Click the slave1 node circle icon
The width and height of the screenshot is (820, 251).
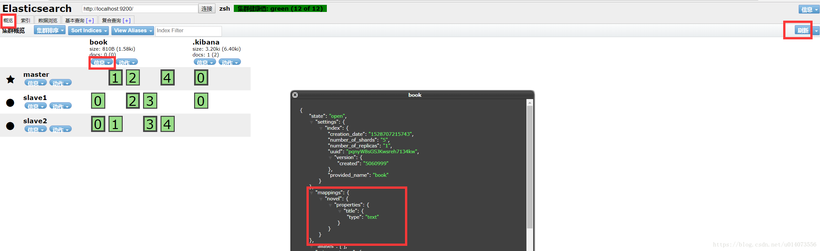[10, 103]
